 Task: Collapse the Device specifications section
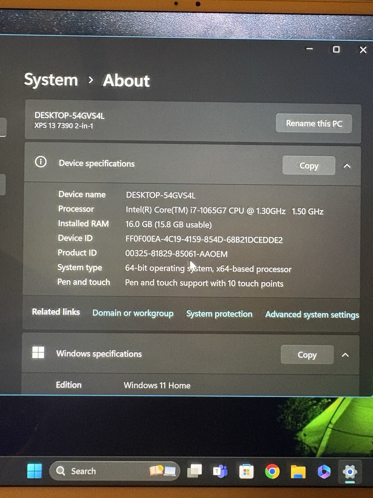point(347,166)
